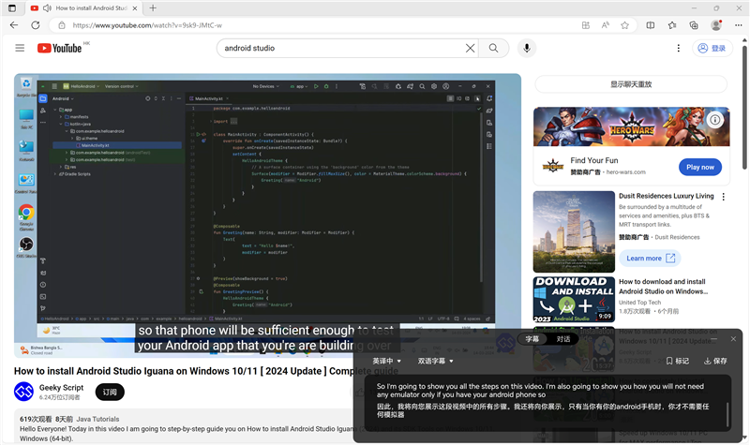Click the video title heading text

pos(205,371)
